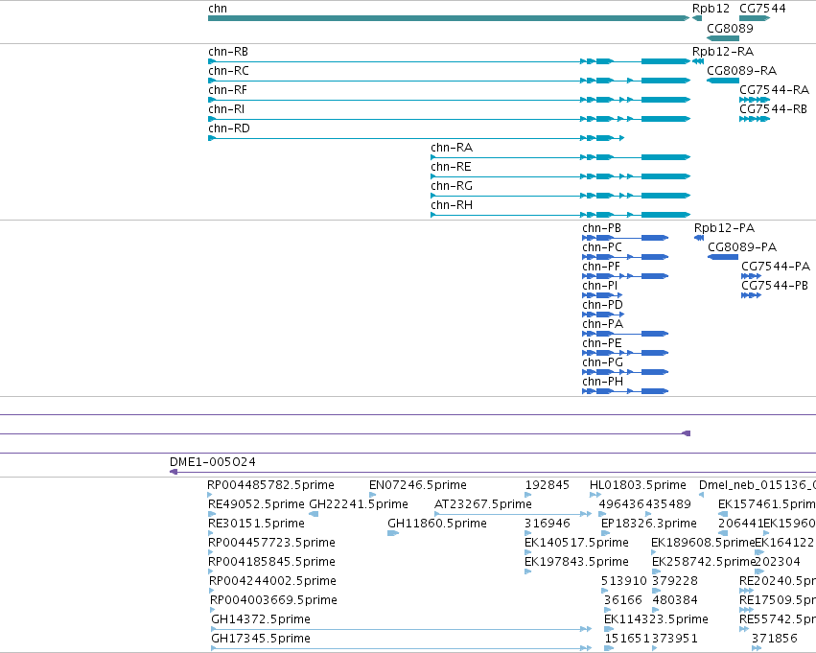Select EST 371856

775,639
